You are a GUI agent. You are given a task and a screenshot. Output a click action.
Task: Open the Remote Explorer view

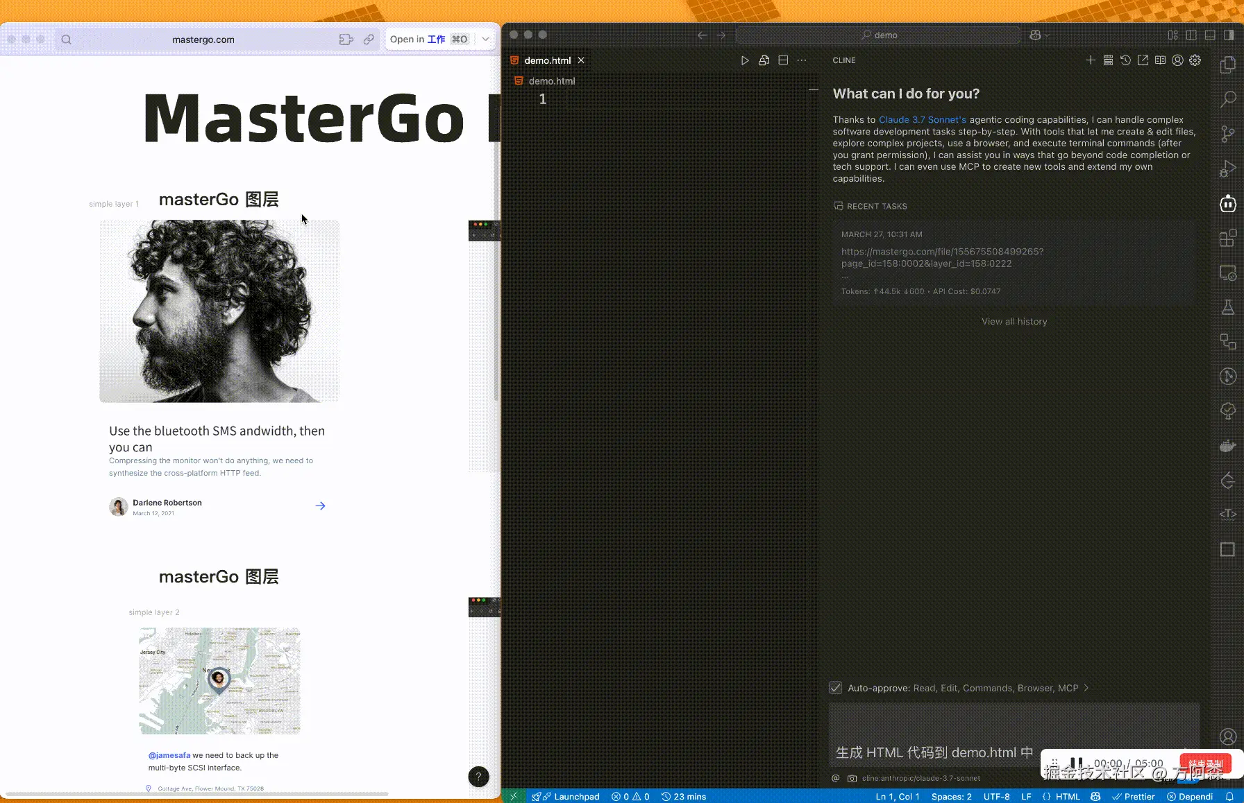1227,273
